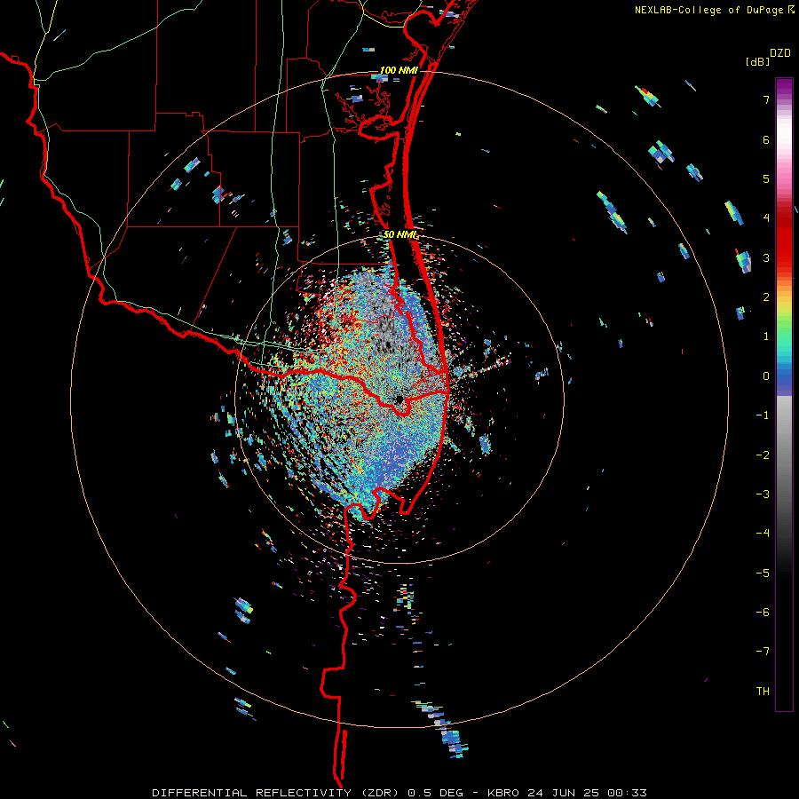Click the 6 tick label on the color scale
799x799 pixels.
point(766,139)
